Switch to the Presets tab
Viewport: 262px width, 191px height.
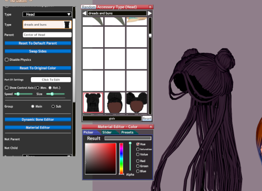127,132
